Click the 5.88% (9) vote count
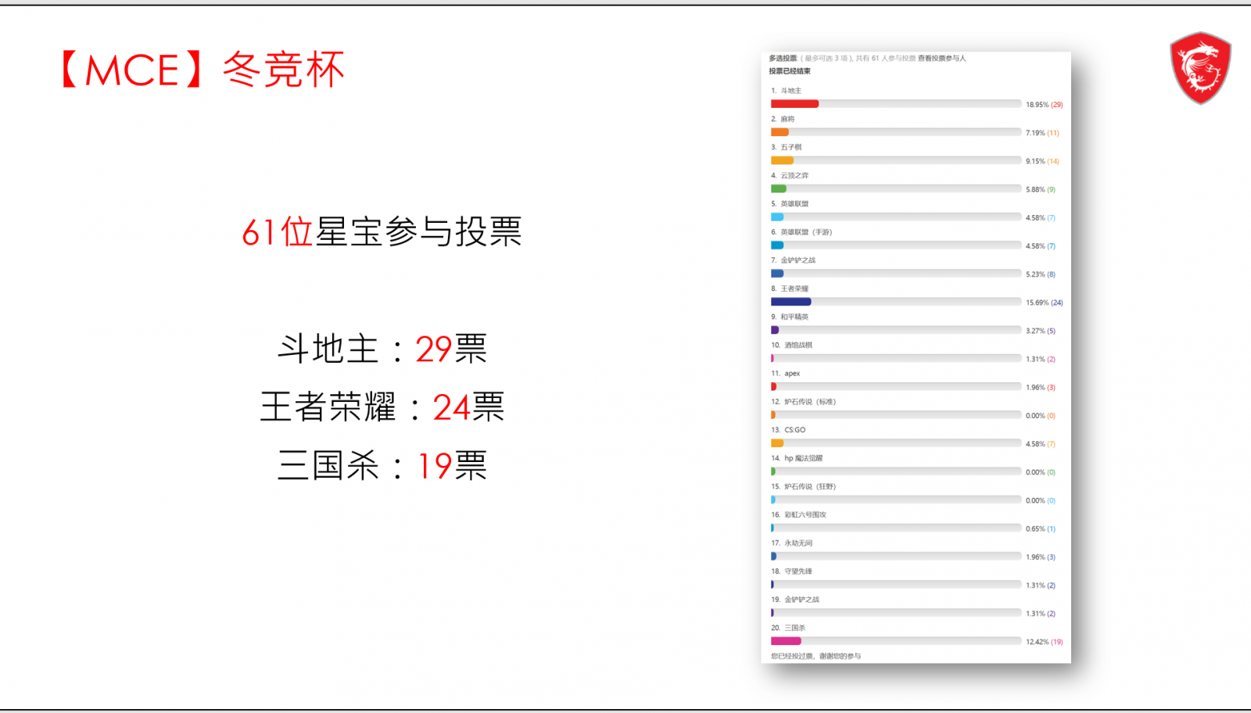 coord(1041,189)
